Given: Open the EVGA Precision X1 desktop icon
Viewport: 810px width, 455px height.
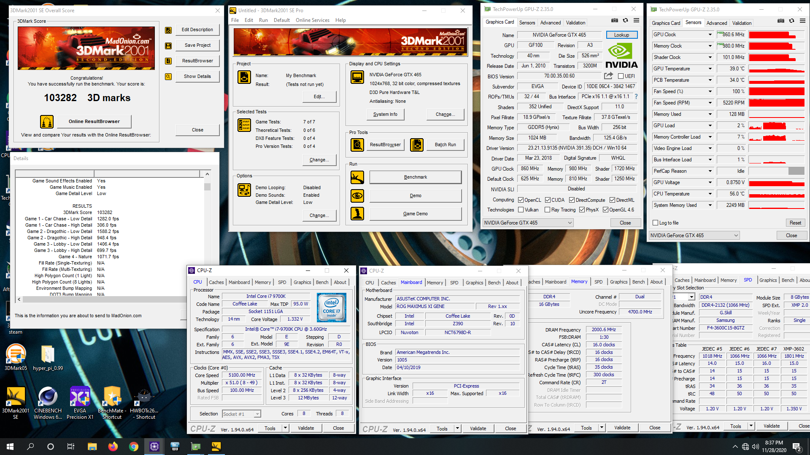Looking at the screenshot, I should (x=80, y=403).
